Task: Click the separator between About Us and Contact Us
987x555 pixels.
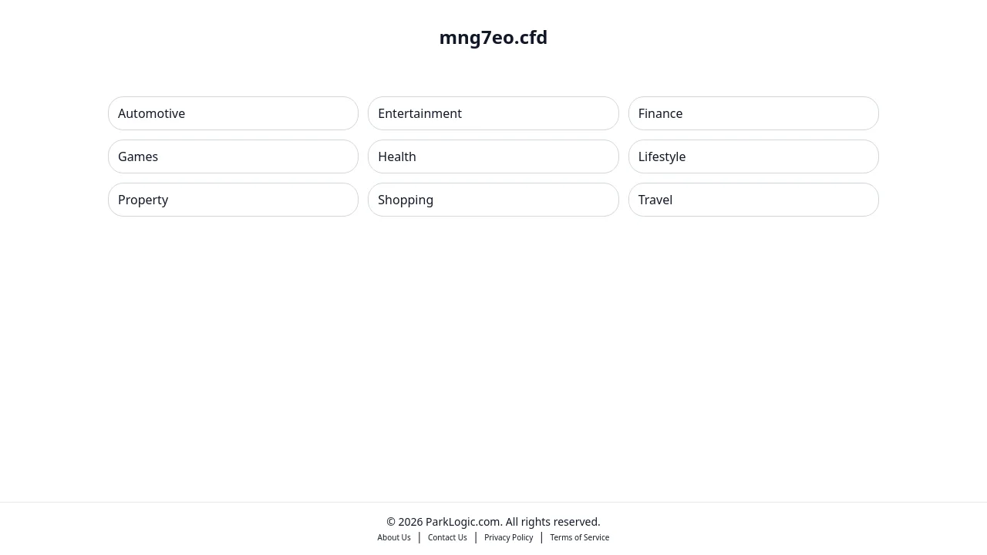Action: coord(419,537)
